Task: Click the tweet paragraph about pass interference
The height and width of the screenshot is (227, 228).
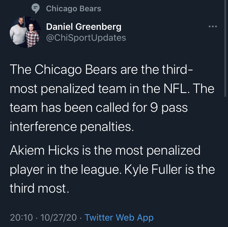Action: pyautogui.click(x=112, y=98)
